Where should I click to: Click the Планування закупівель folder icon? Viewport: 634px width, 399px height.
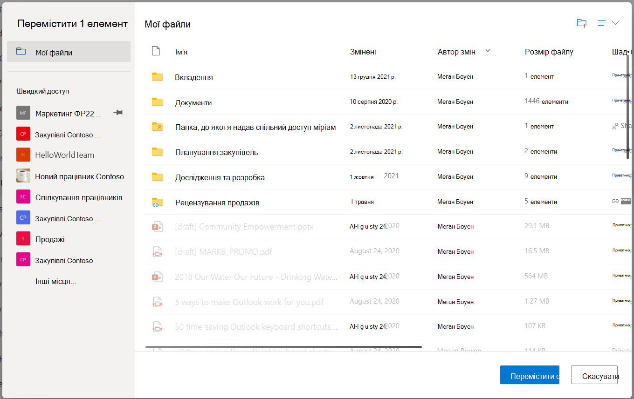point(157,152)
